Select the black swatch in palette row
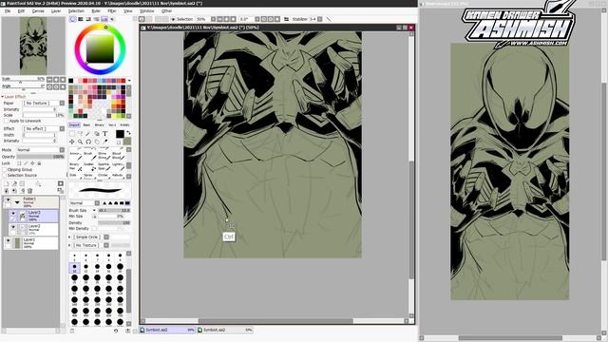Viewport: 608px width, 342px height. click(71, 81)
